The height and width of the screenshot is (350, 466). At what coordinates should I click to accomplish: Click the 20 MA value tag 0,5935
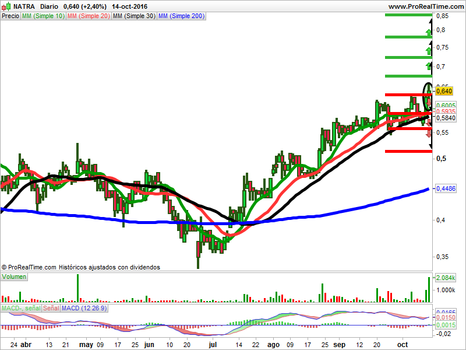446,111
